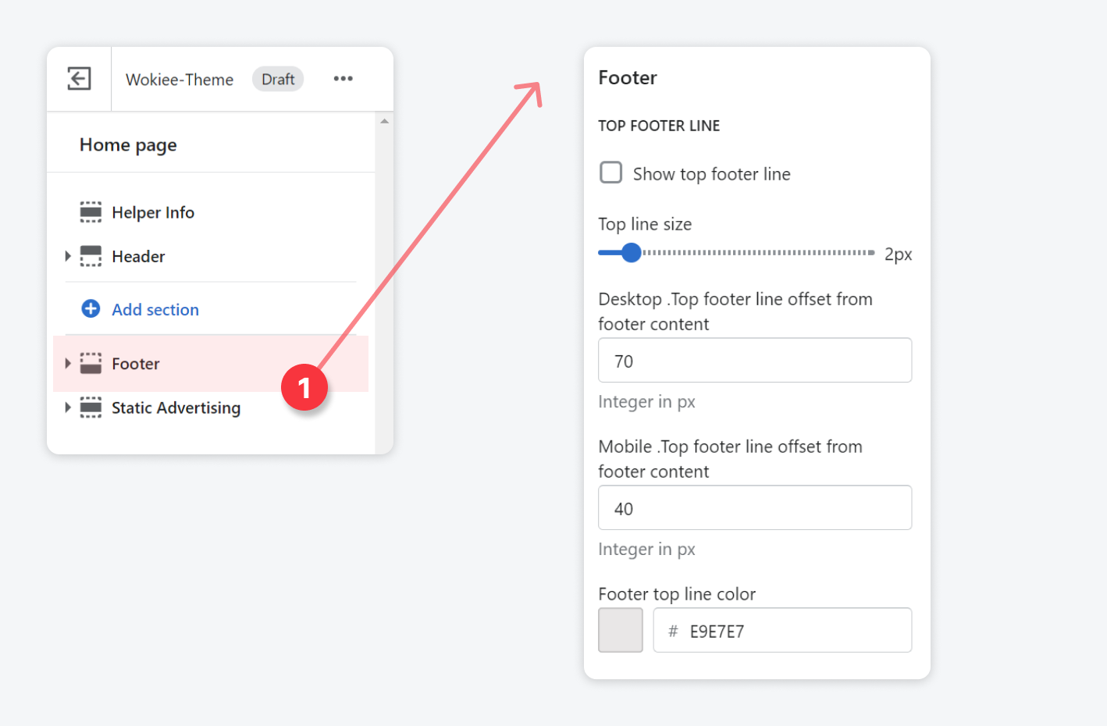Expand the Footer section arrow
This screenshot has height=726, width=1107.
(x=68, y=364)
